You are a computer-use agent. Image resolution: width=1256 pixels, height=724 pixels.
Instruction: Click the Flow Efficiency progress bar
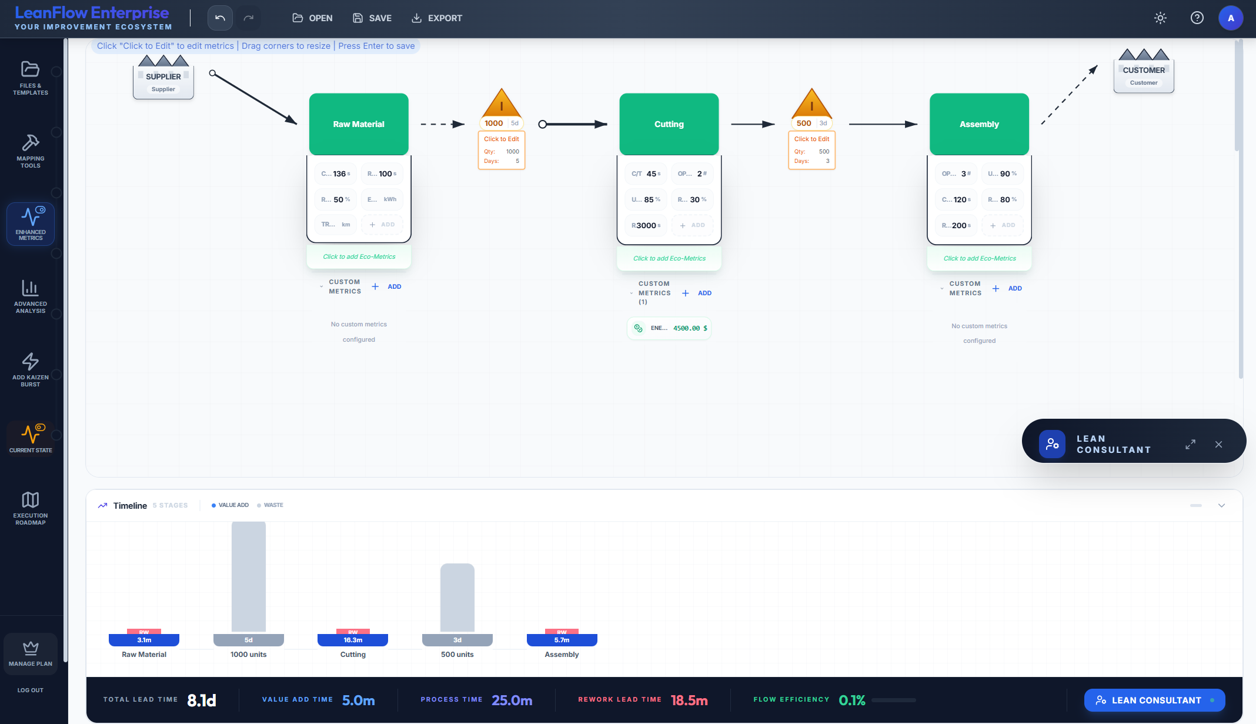click(x=894, y=700)
